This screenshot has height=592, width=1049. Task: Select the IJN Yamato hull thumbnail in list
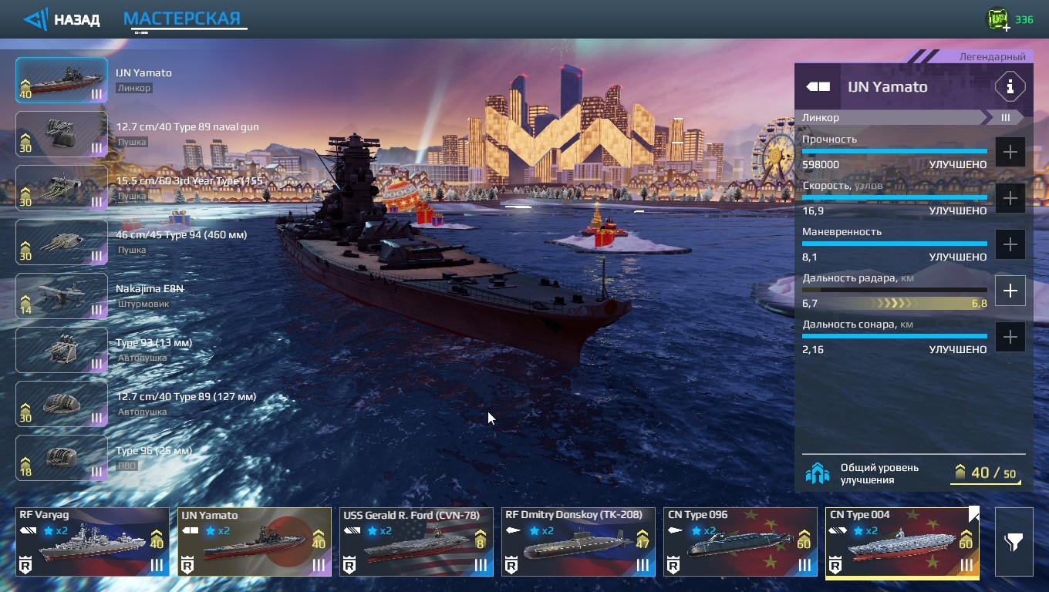62,80
